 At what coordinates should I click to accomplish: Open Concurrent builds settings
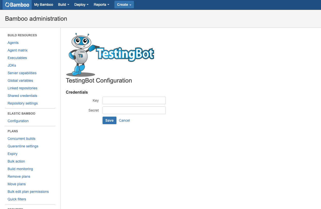(x=22, y=139)
